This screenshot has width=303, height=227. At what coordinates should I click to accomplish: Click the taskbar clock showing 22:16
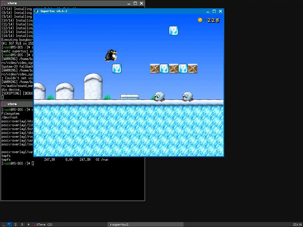click(297, 225)
